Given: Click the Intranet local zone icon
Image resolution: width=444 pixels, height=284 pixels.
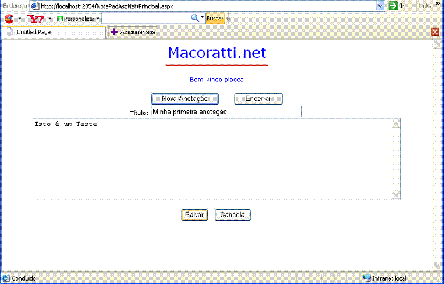Looking at the screenshot, I should pyautogui.click(x=366, y=278).
